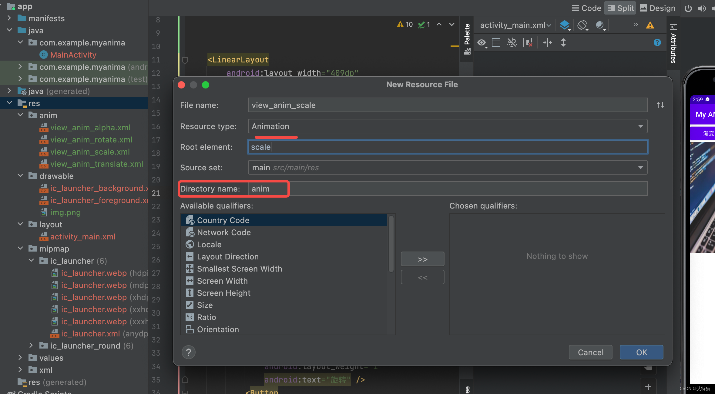Toggle the Split view mode
This screenshot has width=715, height=394.
coord(620,8)
